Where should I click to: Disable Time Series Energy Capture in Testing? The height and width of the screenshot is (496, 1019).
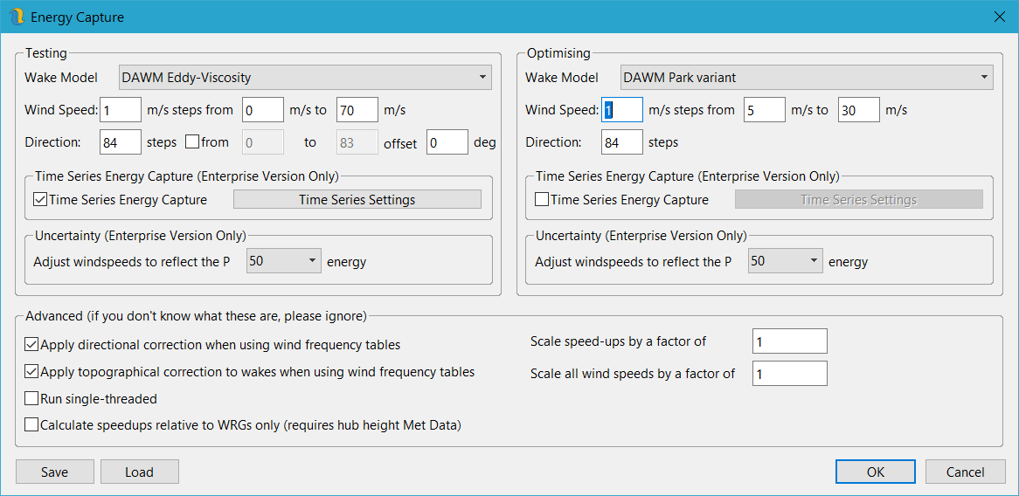coord(40,200)
